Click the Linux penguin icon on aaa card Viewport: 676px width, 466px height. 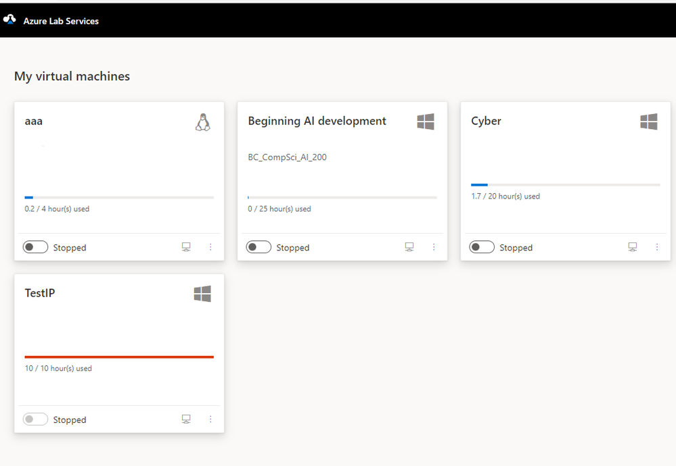click(202, 122)
